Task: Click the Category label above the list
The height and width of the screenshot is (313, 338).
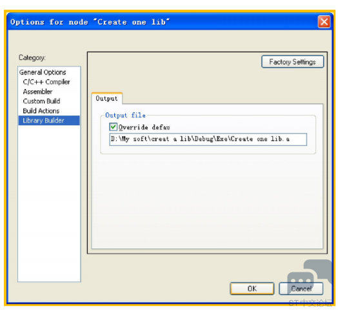Action: pos(32,57)
